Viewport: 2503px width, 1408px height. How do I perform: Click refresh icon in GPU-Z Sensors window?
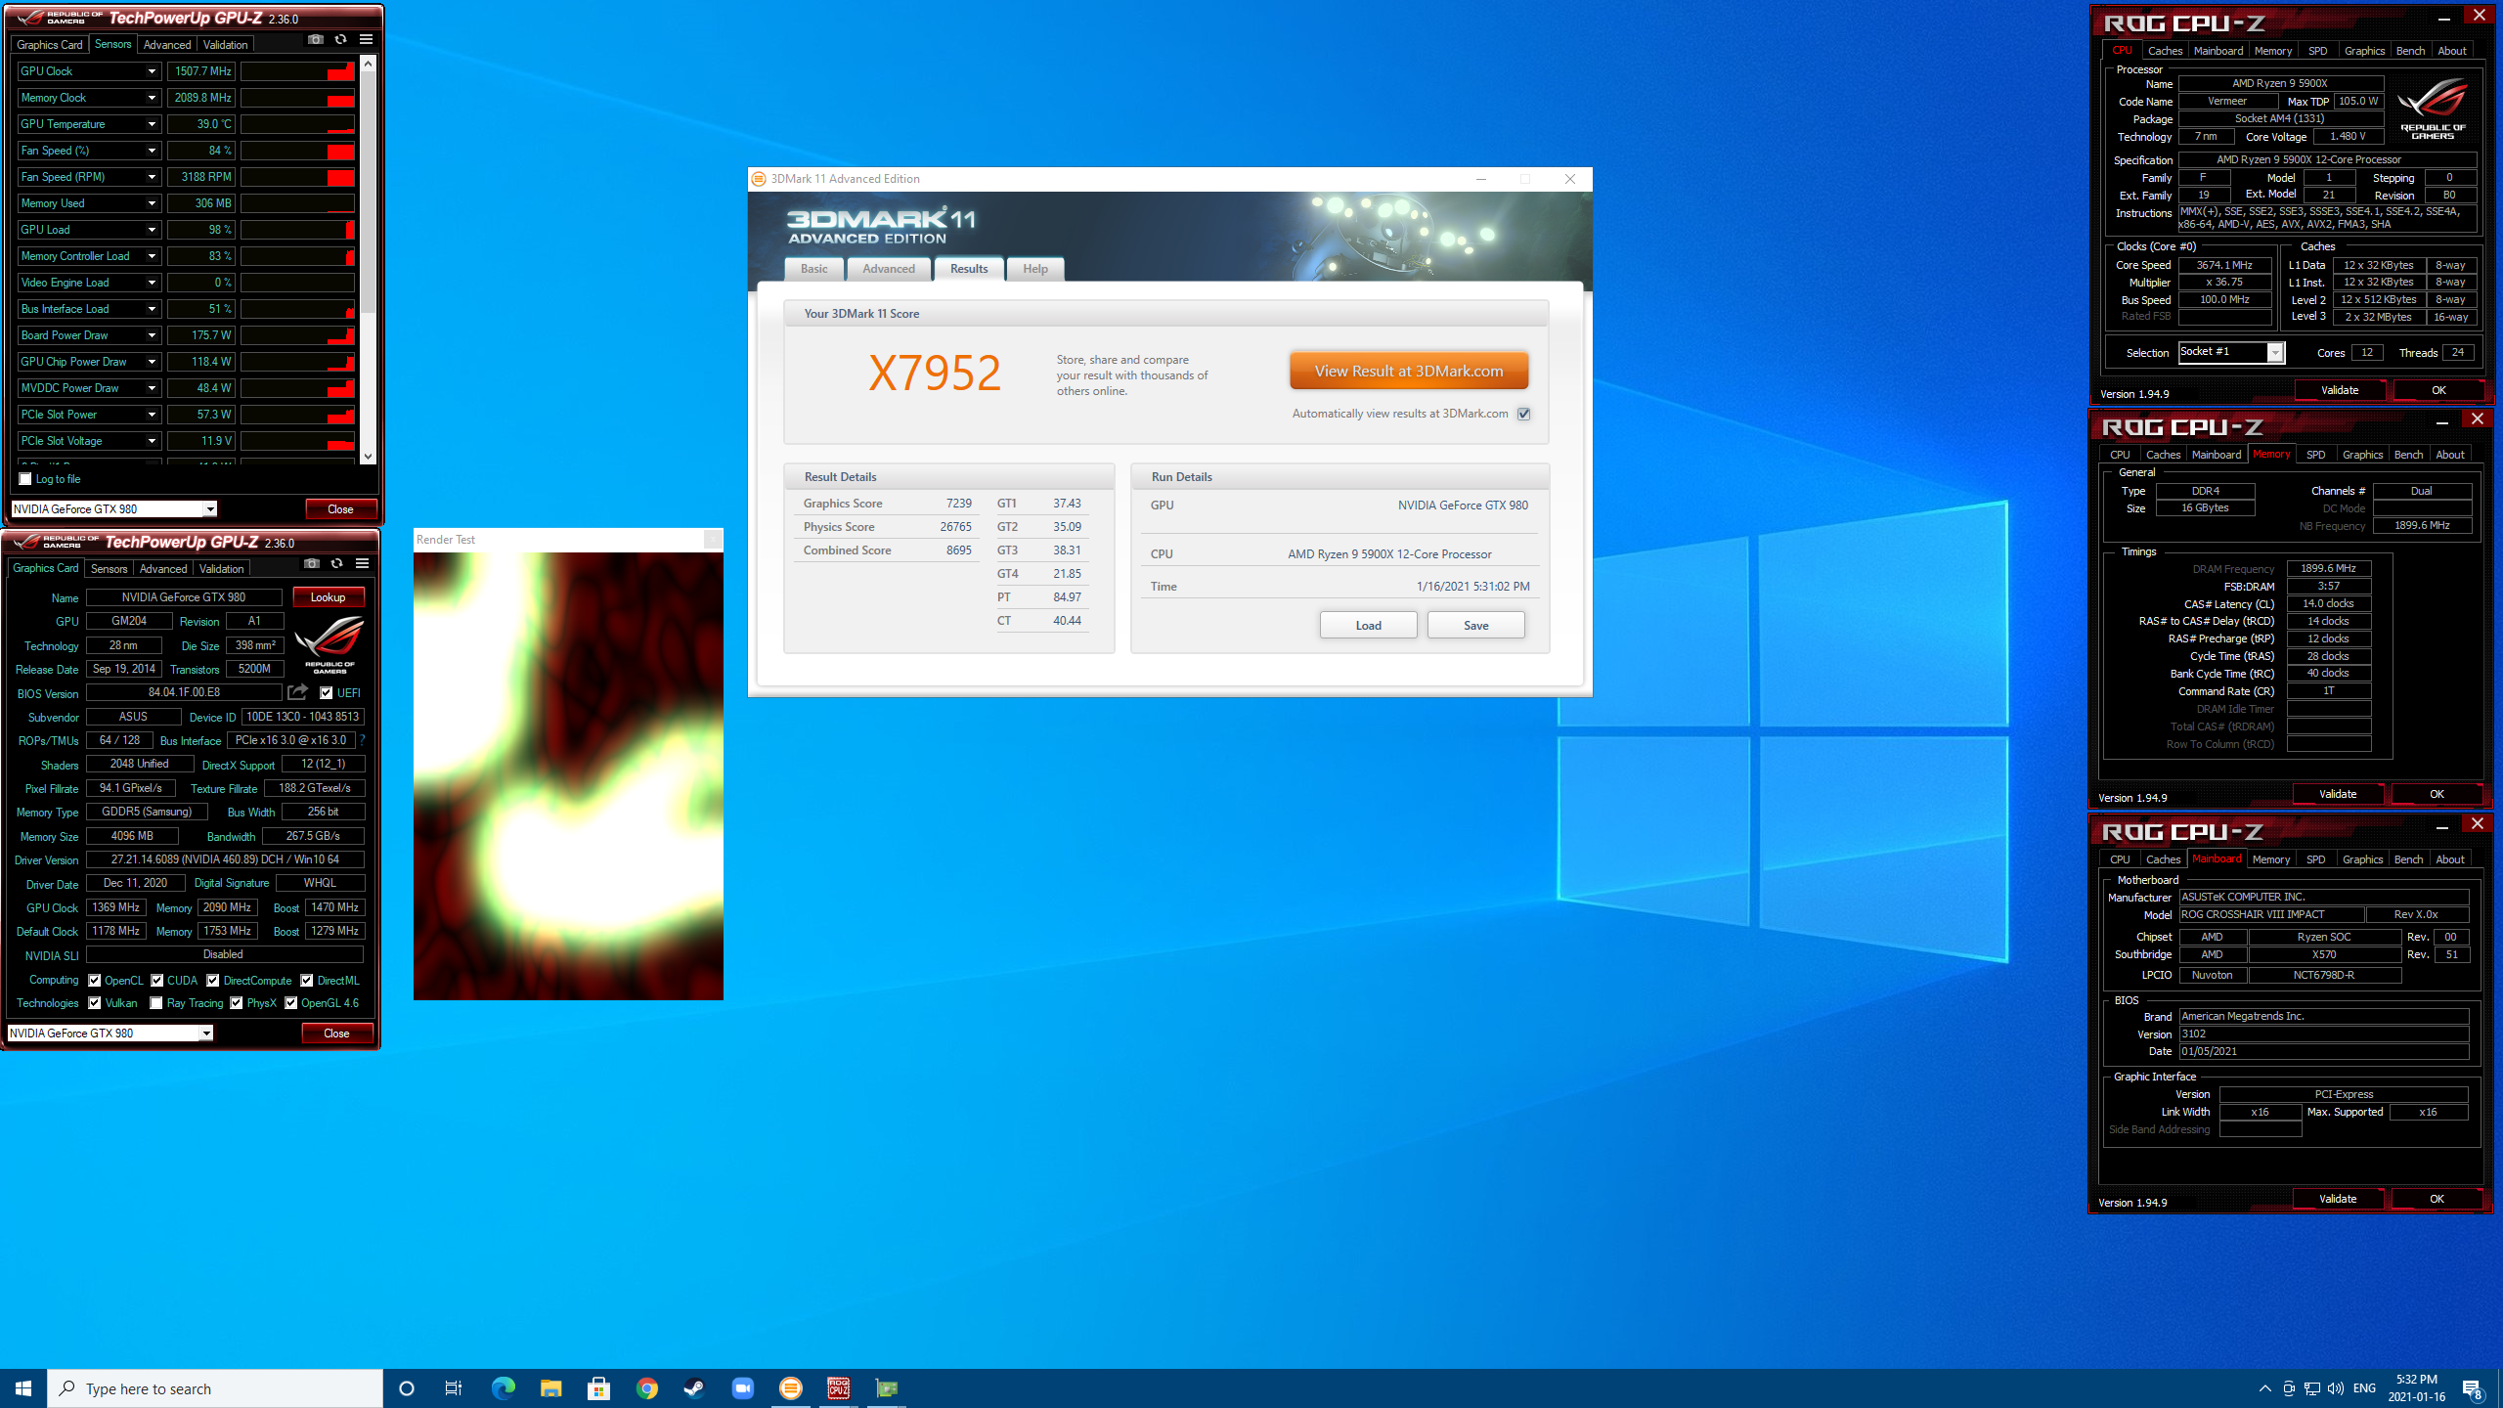[x=340, y=40]
